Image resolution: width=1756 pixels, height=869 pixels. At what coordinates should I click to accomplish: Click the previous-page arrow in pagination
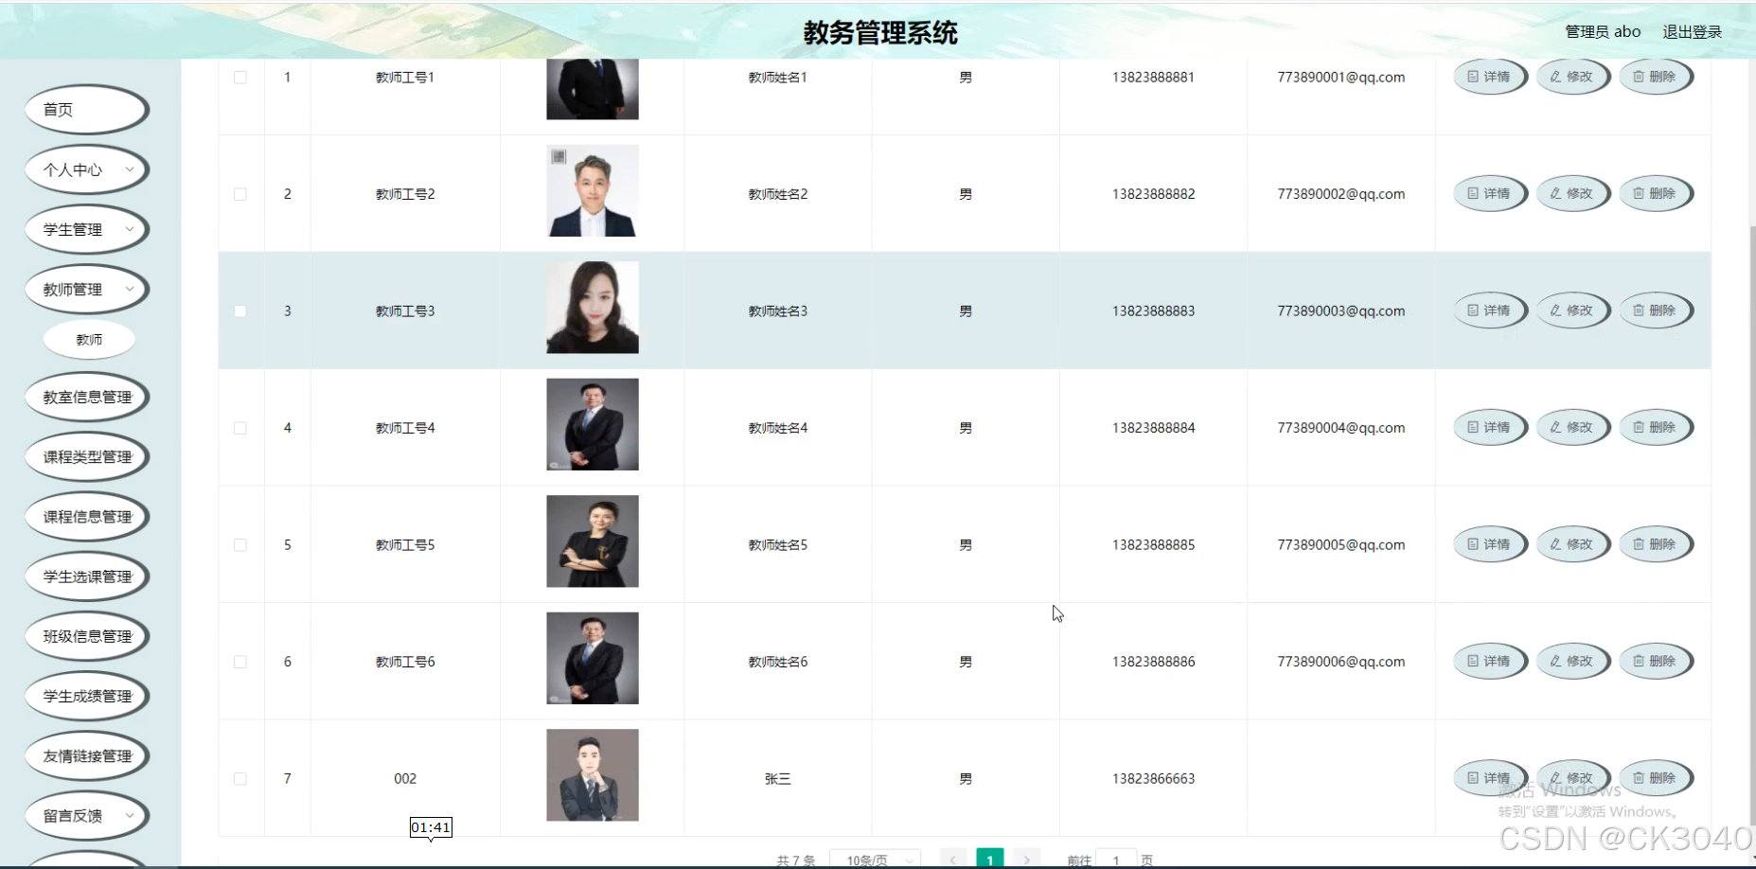coord(952,859)
